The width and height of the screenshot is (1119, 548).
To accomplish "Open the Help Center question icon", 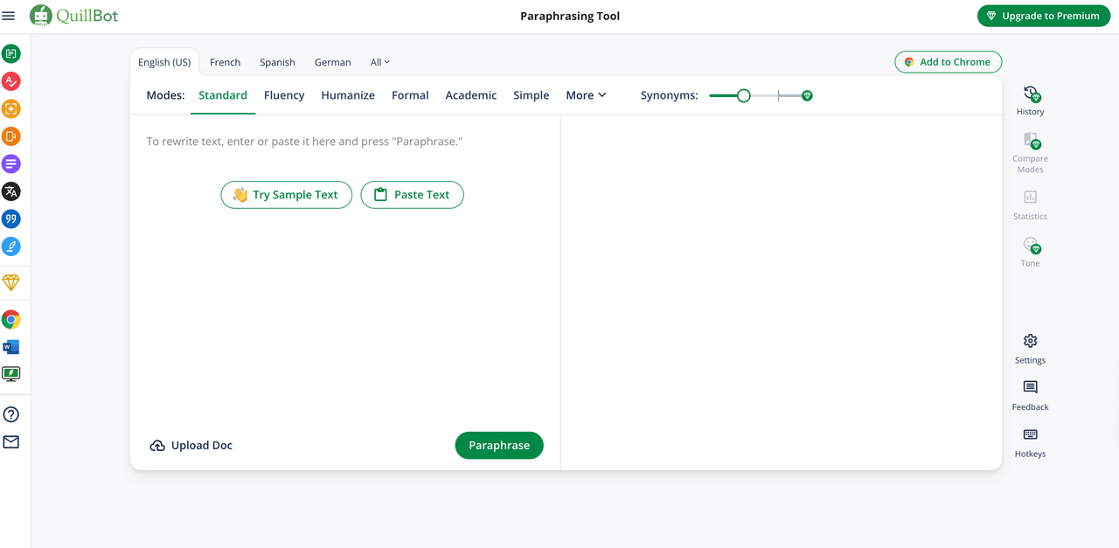I will (x=11, y=415).
